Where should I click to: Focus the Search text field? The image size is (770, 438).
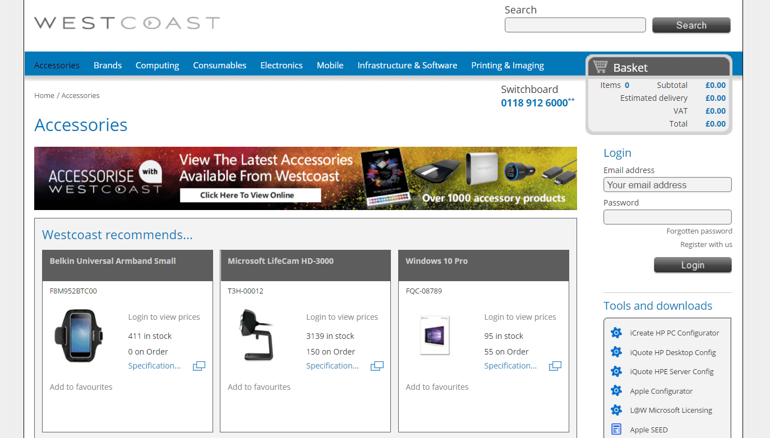575,25
